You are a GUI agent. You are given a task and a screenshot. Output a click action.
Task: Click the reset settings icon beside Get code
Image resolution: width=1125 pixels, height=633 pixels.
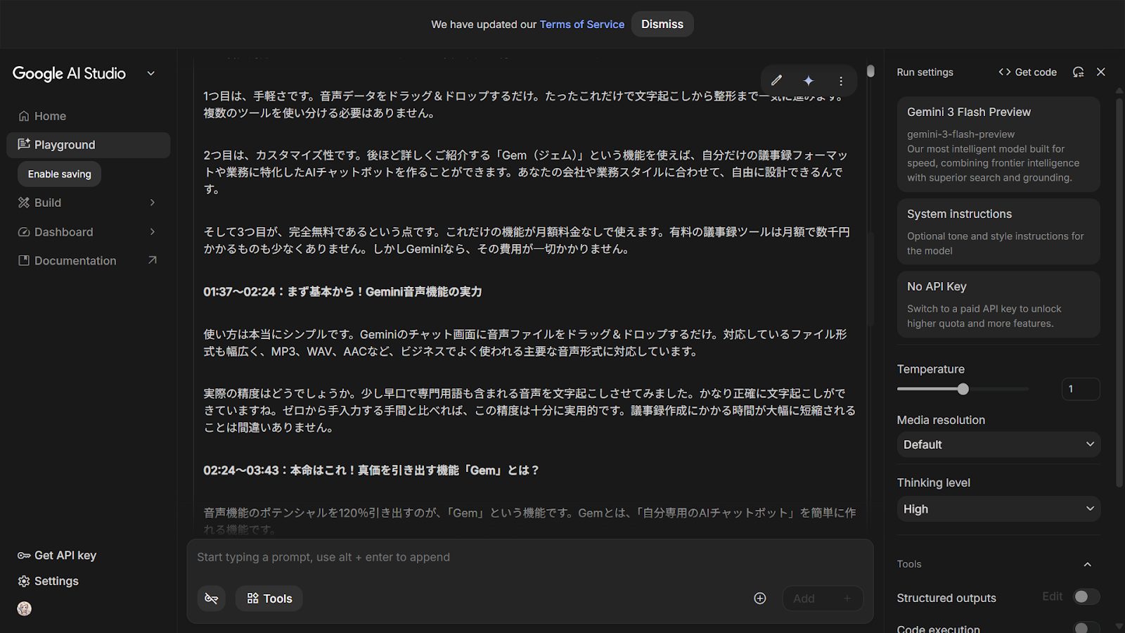tap(1078, 72)
